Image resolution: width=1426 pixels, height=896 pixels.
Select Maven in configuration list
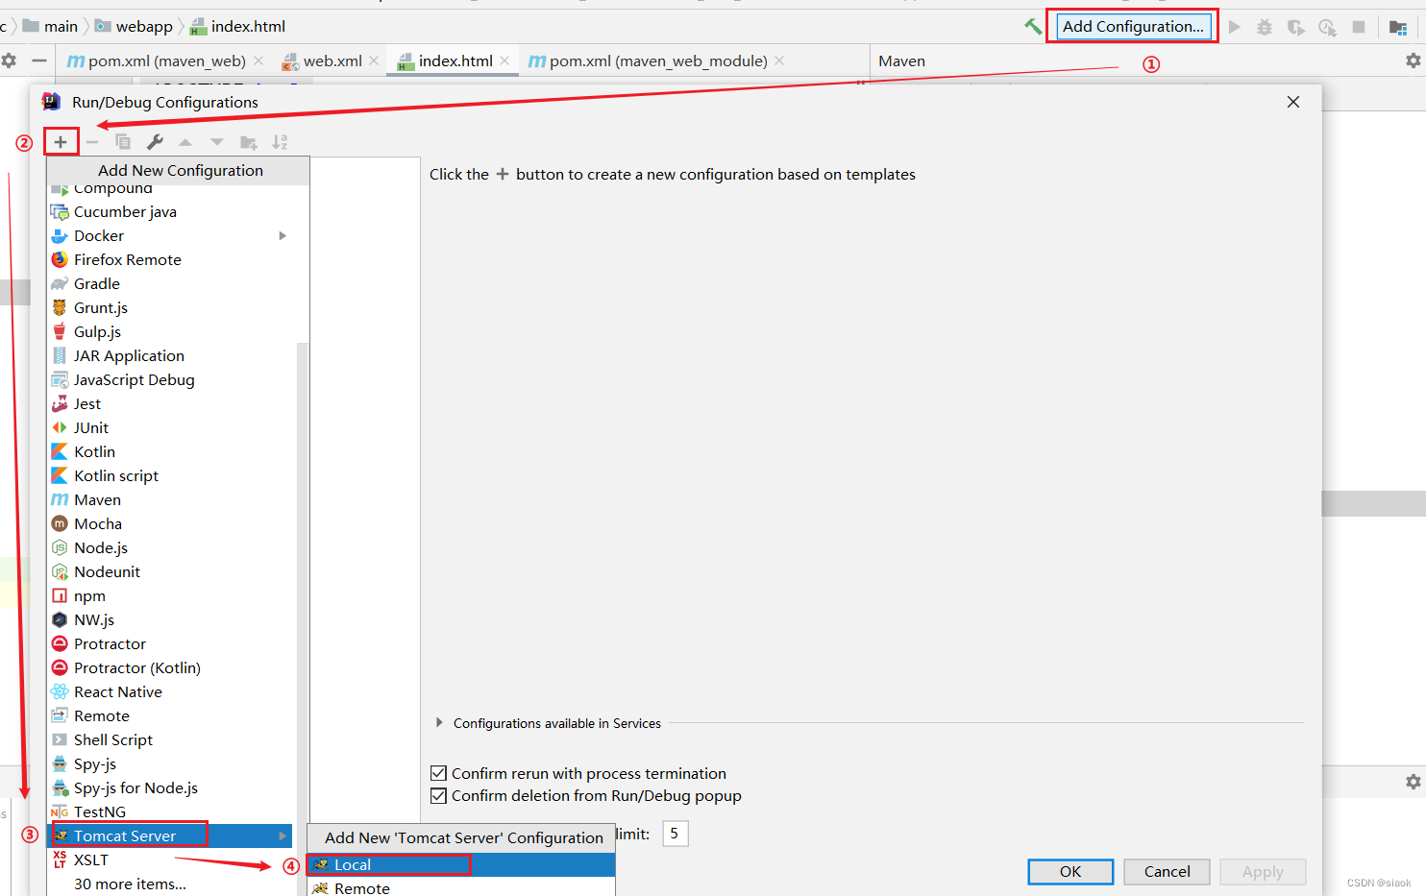170,499
